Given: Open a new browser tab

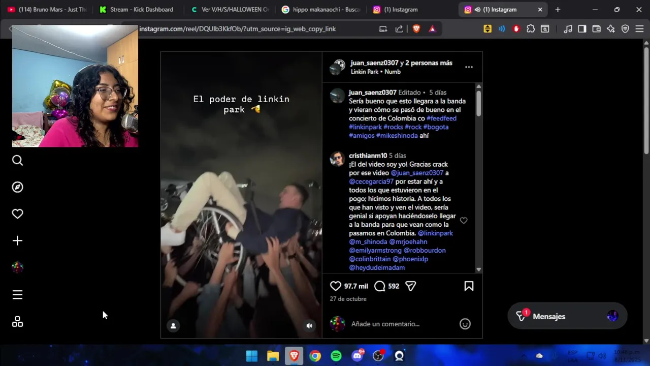Looking at the screenshot, I should [x=558, y=10].
